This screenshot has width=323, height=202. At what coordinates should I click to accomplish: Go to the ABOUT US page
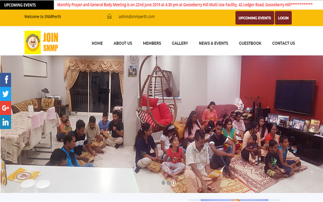click(123, 43)
